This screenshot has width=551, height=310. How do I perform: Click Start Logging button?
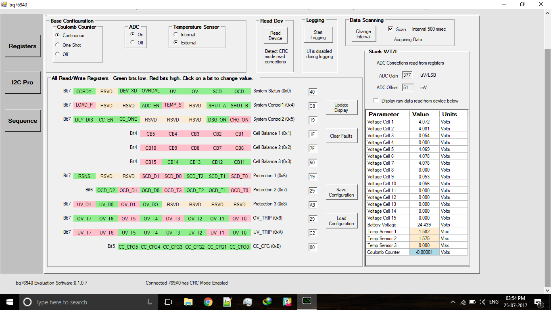point(318,35)
